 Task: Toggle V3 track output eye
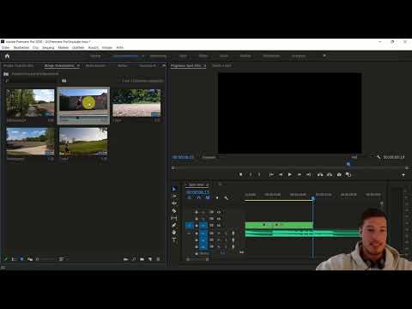click(x=219, y=212)
